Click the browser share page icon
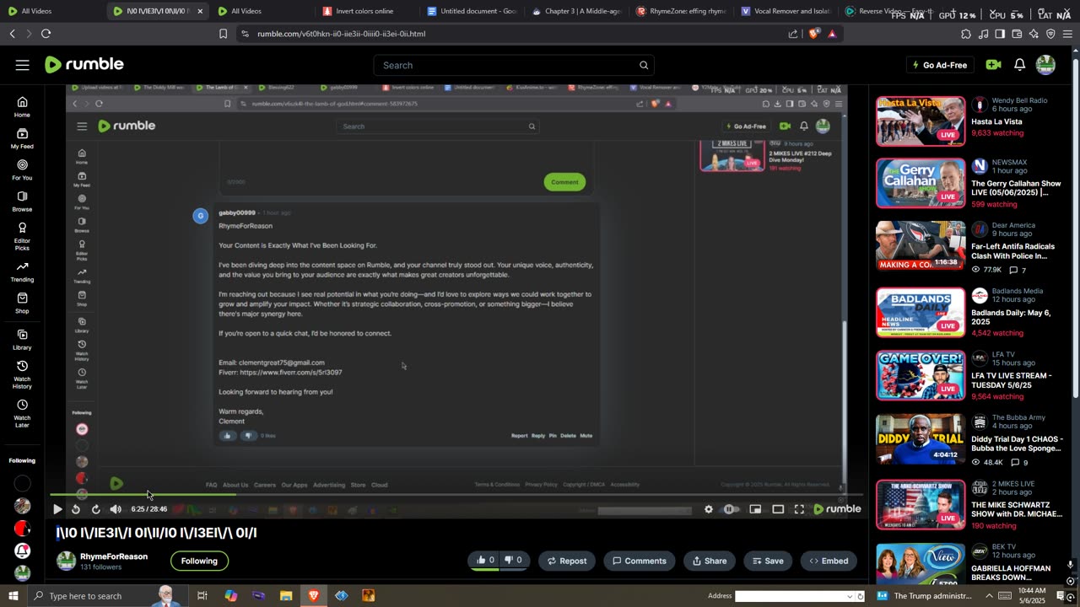Screen dimensions: 1080x607 [793, 34]
